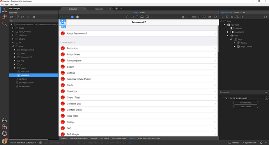269x145 pixels.
Task: Click the Select Parent button
Action: pos(246,107)
